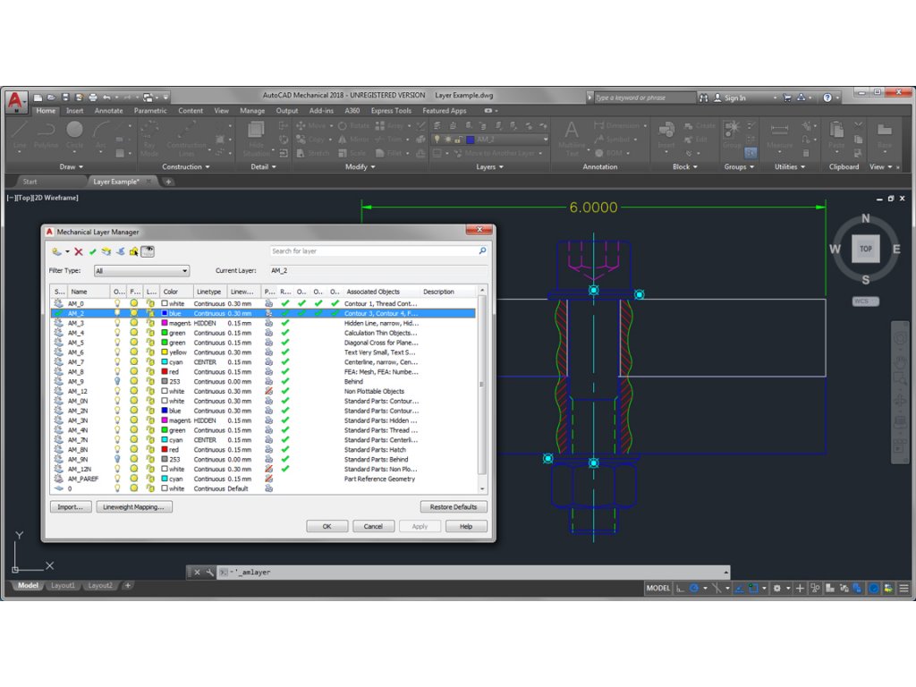Click the Print icon in Quick Access toolbar
Viewport: 916px width, 687px height.
point(93,98)
